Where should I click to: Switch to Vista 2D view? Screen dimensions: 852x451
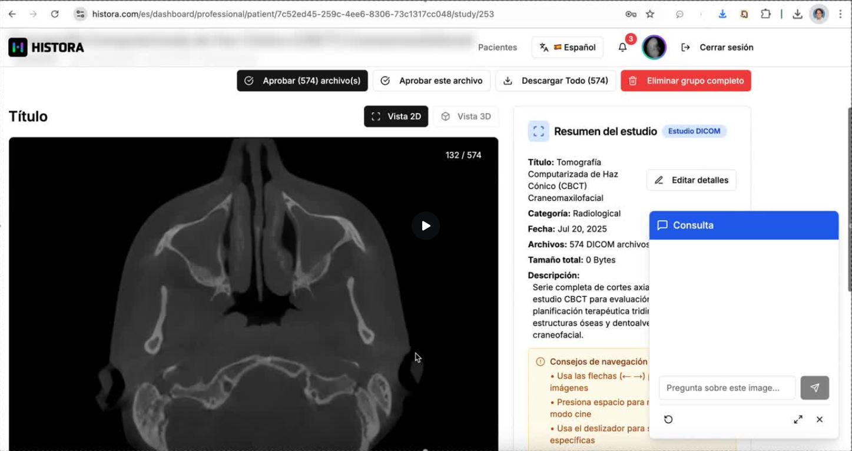(x=396, y=117)
